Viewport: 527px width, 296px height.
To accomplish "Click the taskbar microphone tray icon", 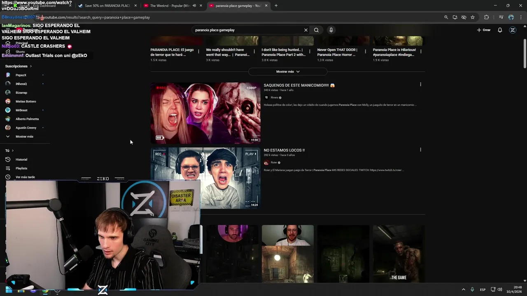I will [x=472, y=289].
